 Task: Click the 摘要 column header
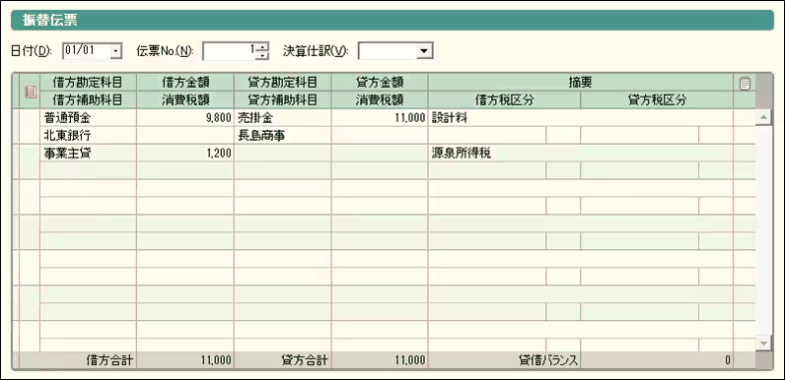[581, 83]
